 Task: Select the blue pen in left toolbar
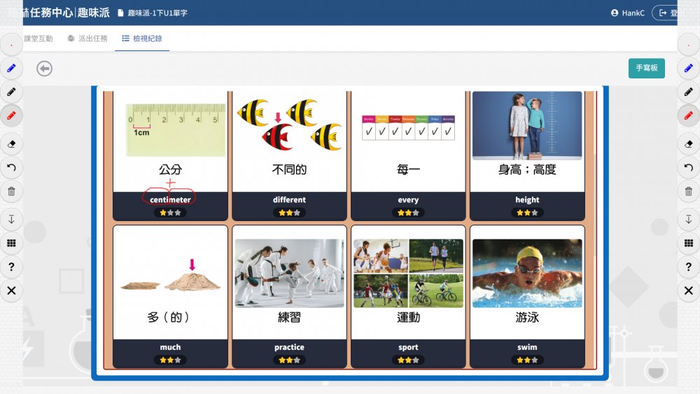tap(11, 69)
